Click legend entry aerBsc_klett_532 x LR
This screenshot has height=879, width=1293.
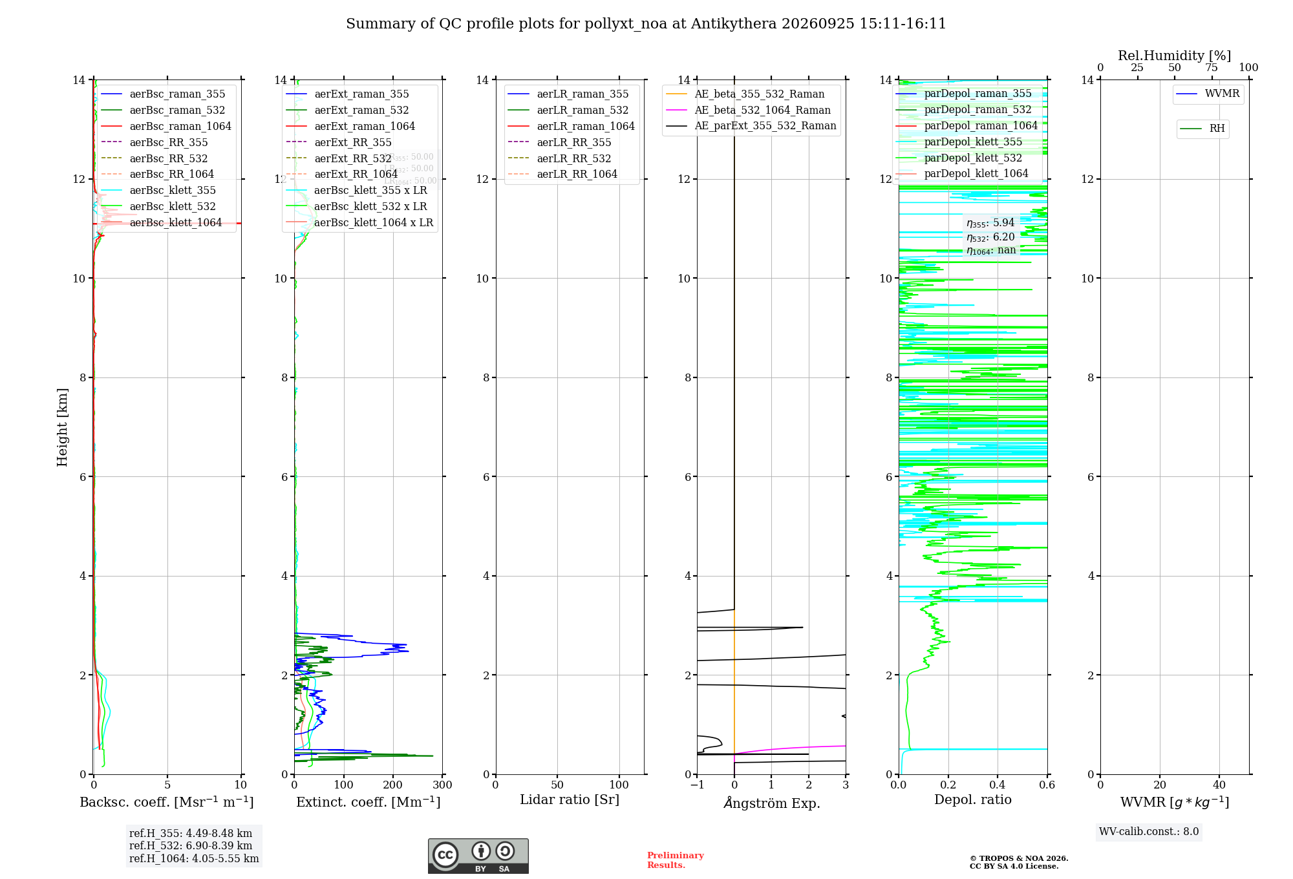coord(356,207)
